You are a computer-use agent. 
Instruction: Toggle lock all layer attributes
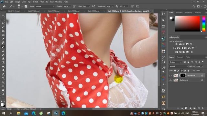[188, 71]
